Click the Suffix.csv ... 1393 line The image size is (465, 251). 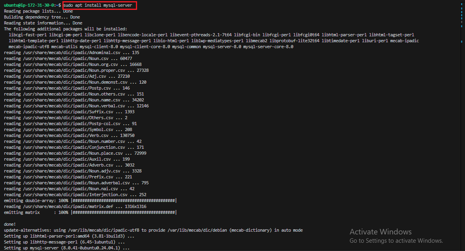click(69, 112)
